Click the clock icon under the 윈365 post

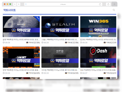[x=81, y=42]
